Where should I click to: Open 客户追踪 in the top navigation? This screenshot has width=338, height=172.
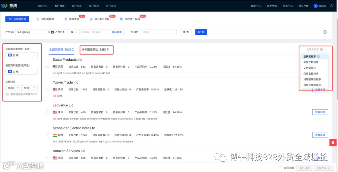click(x=111, y=6)
